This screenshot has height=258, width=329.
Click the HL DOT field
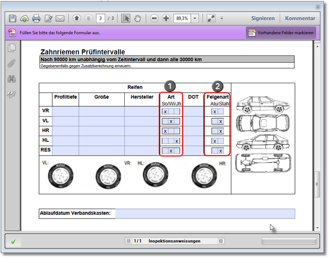coord(193,141)
